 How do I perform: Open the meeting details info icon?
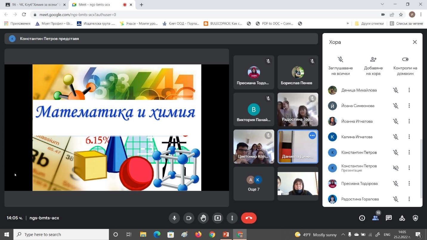362,218
